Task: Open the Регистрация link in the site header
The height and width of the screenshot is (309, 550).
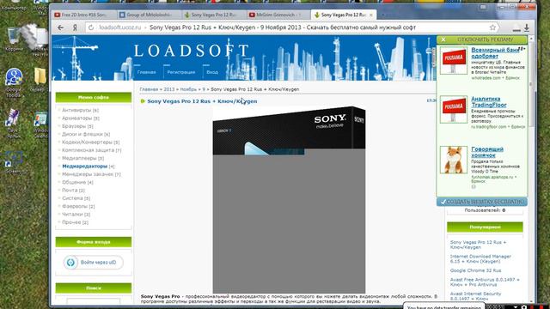Action: (x=180, y=72)
